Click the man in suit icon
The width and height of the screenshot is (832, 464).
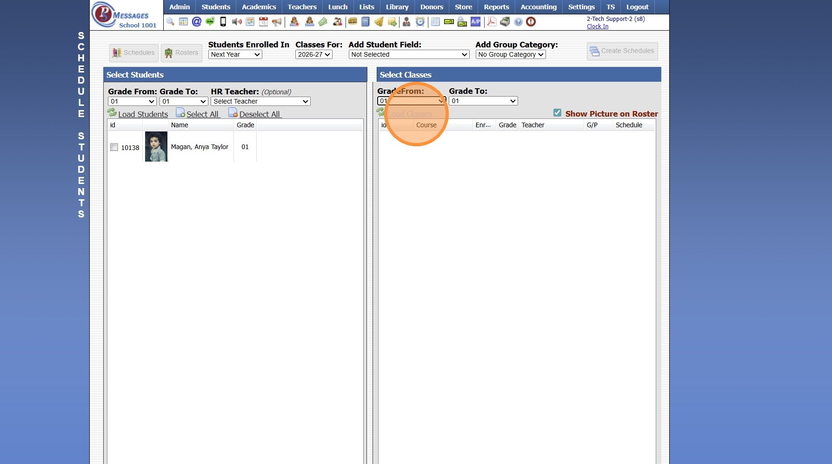coord(406,22)
